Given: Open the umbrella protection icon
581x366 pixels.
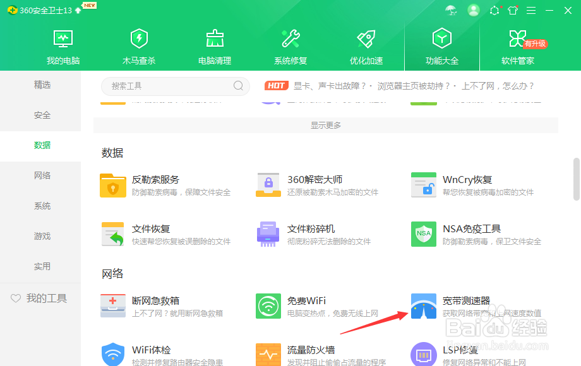Looking at the screenshot, I should 451,10.
